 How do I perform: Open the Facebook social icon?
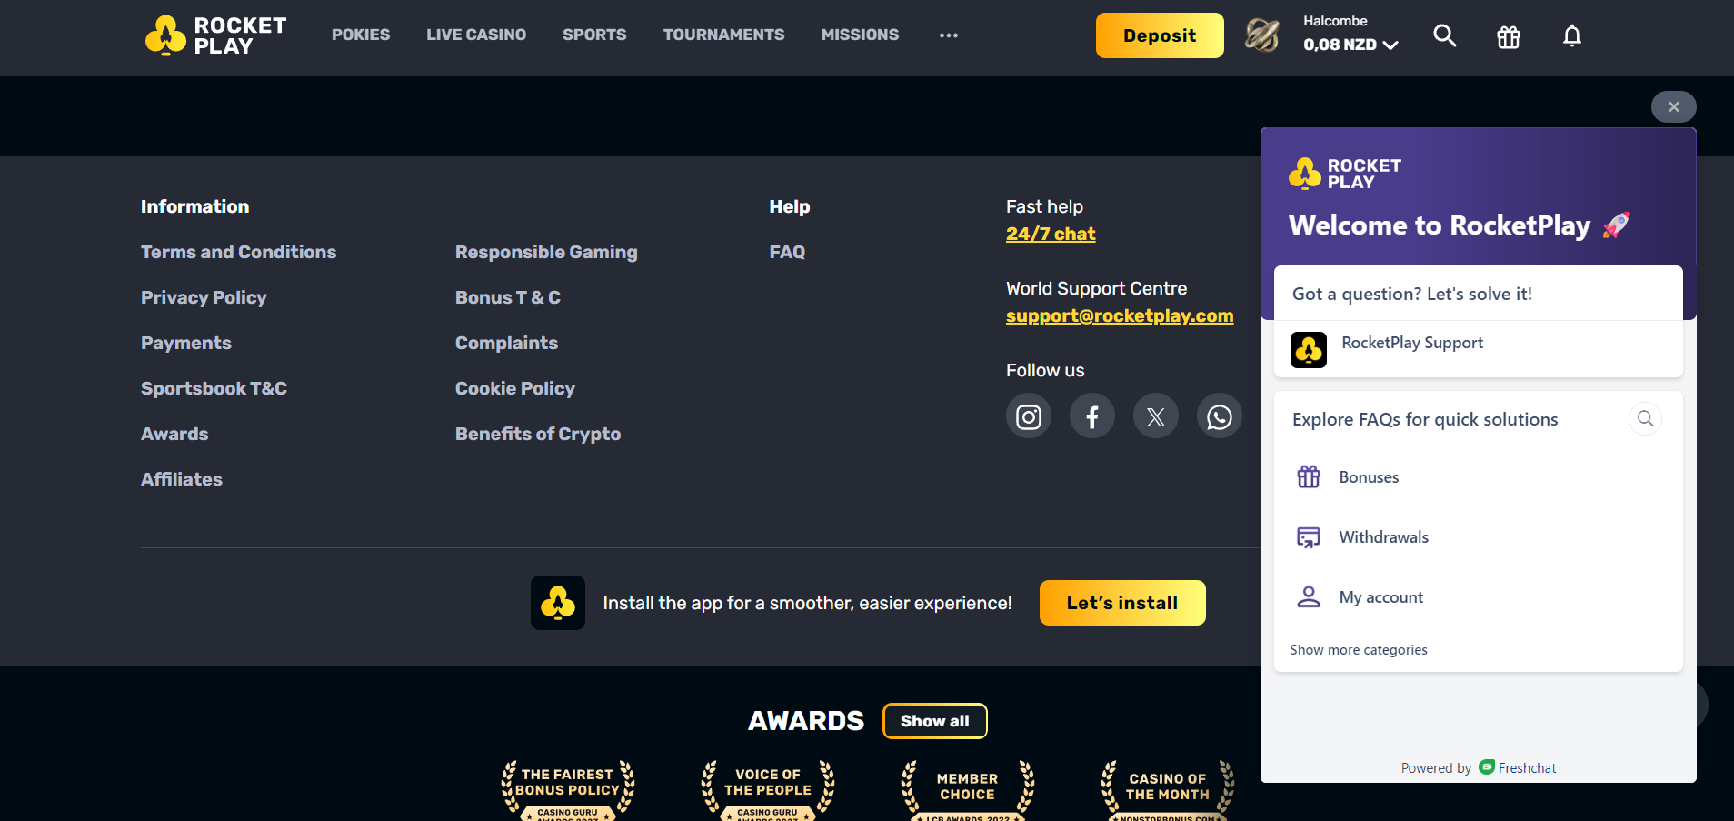point(1092,416)
